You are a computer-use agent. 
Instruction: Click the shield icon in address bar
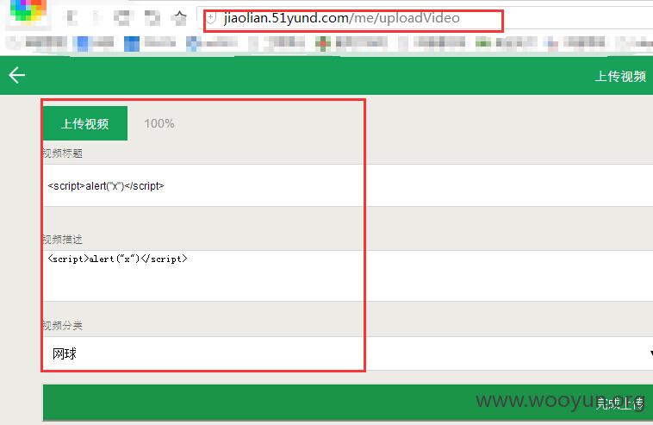click(x=212, y=18)
